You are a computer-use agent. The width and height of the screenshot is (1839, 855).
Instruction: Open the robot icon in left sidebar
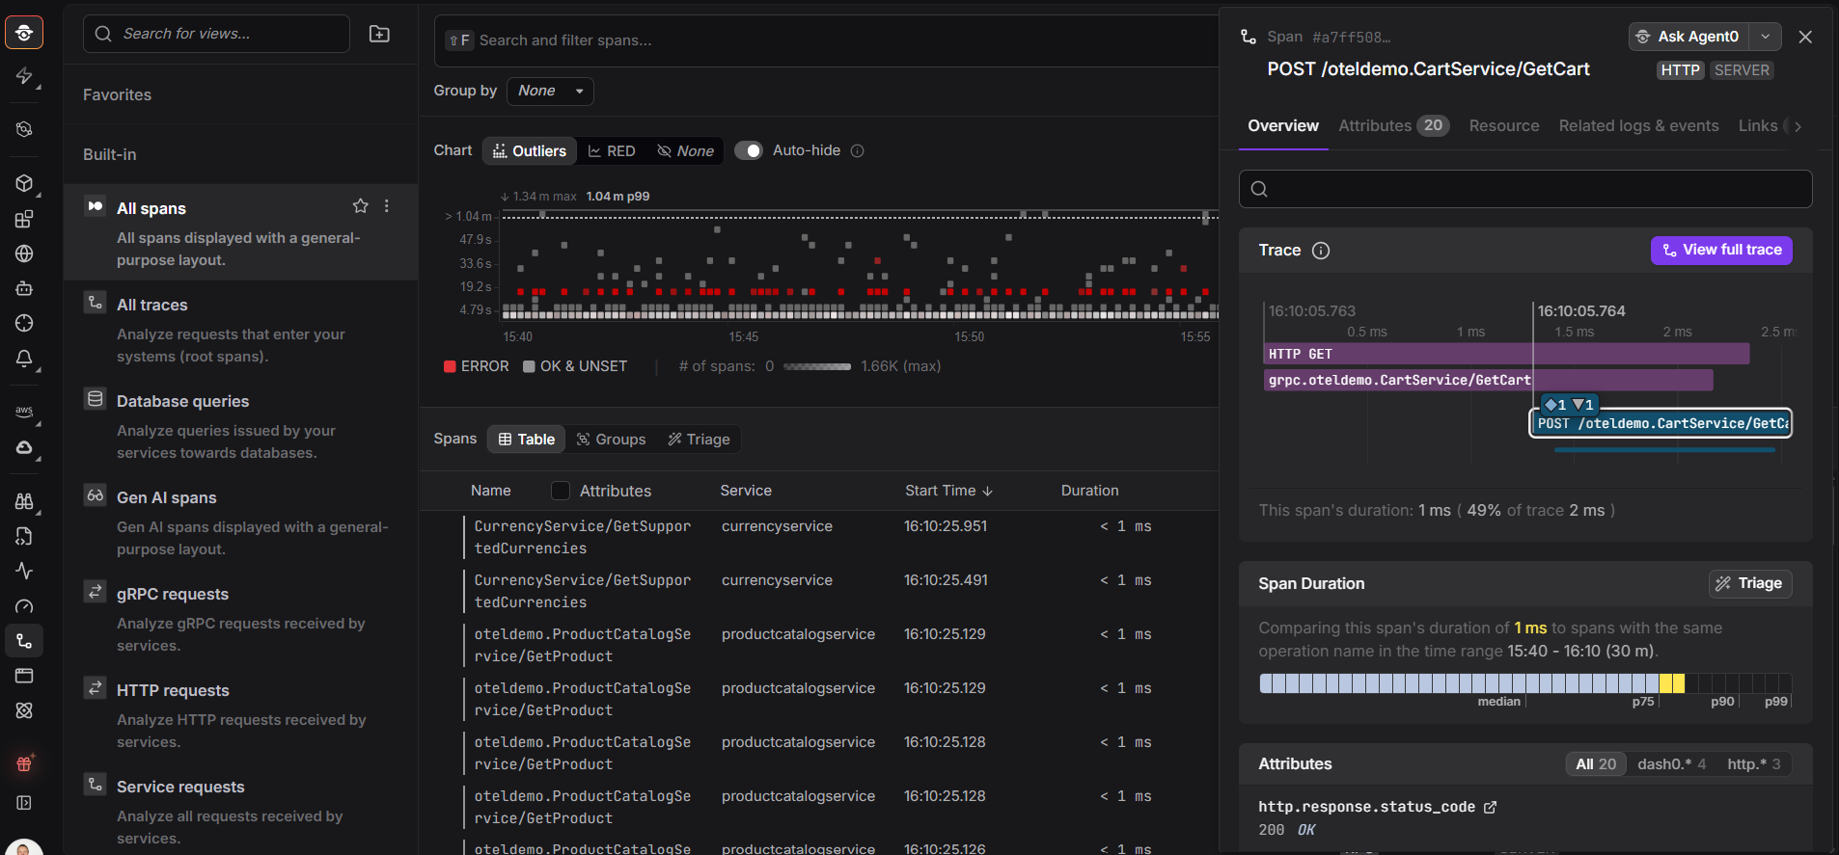point(24,288)
